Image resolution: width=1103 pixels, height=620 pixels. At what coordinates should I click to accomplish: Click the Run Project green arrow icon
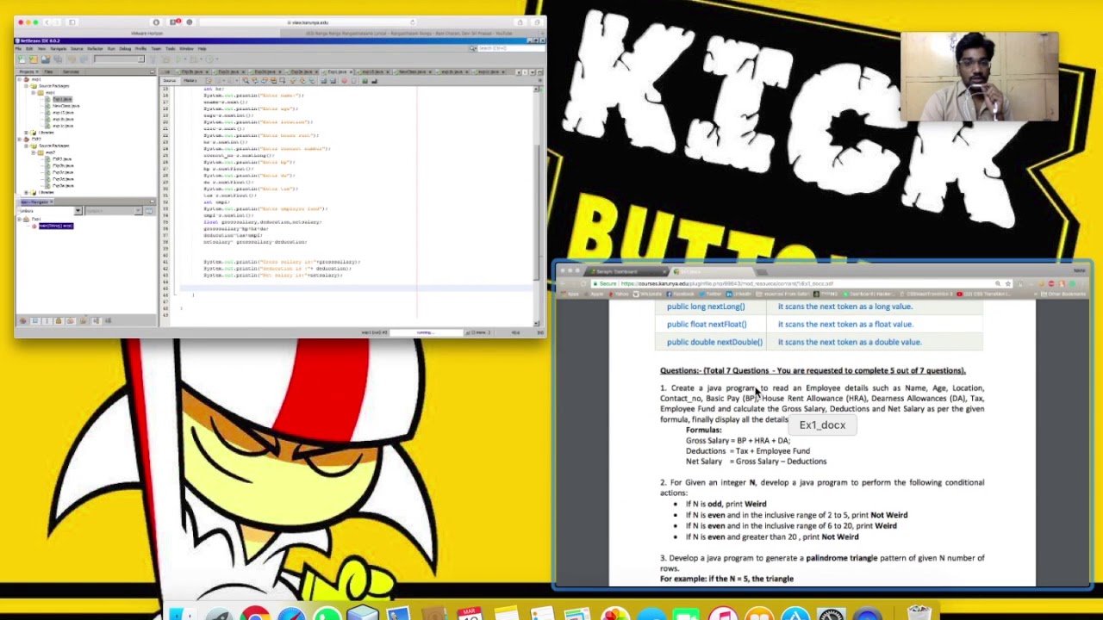point(178,59)
